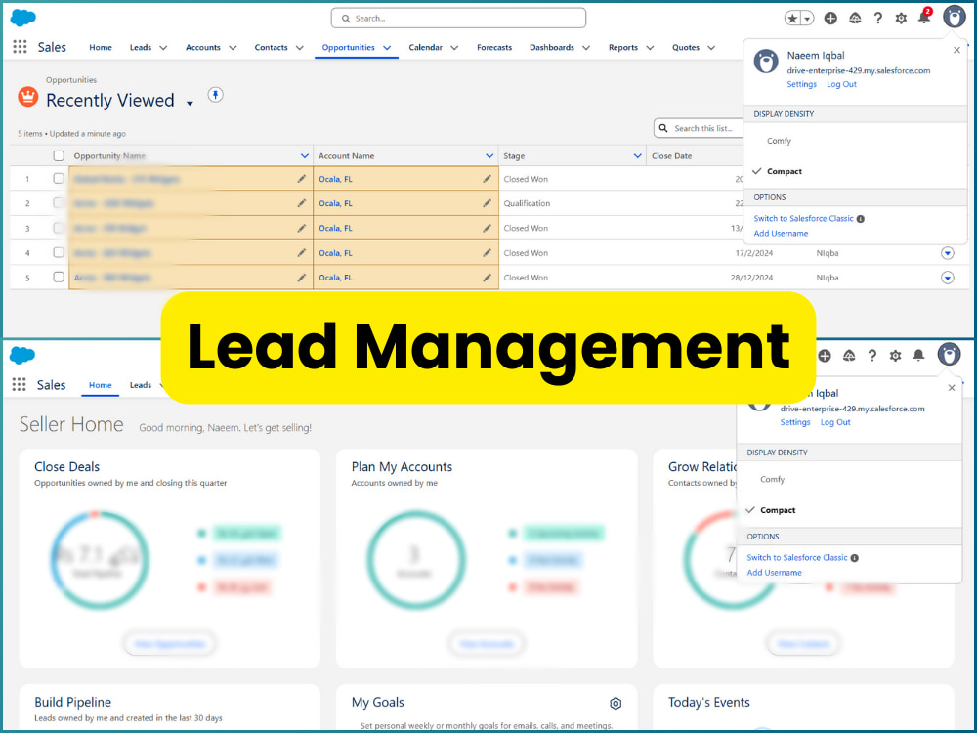Open the My Goals settings icon
Viewport: 977px width, 733px height.
[616, 703]
